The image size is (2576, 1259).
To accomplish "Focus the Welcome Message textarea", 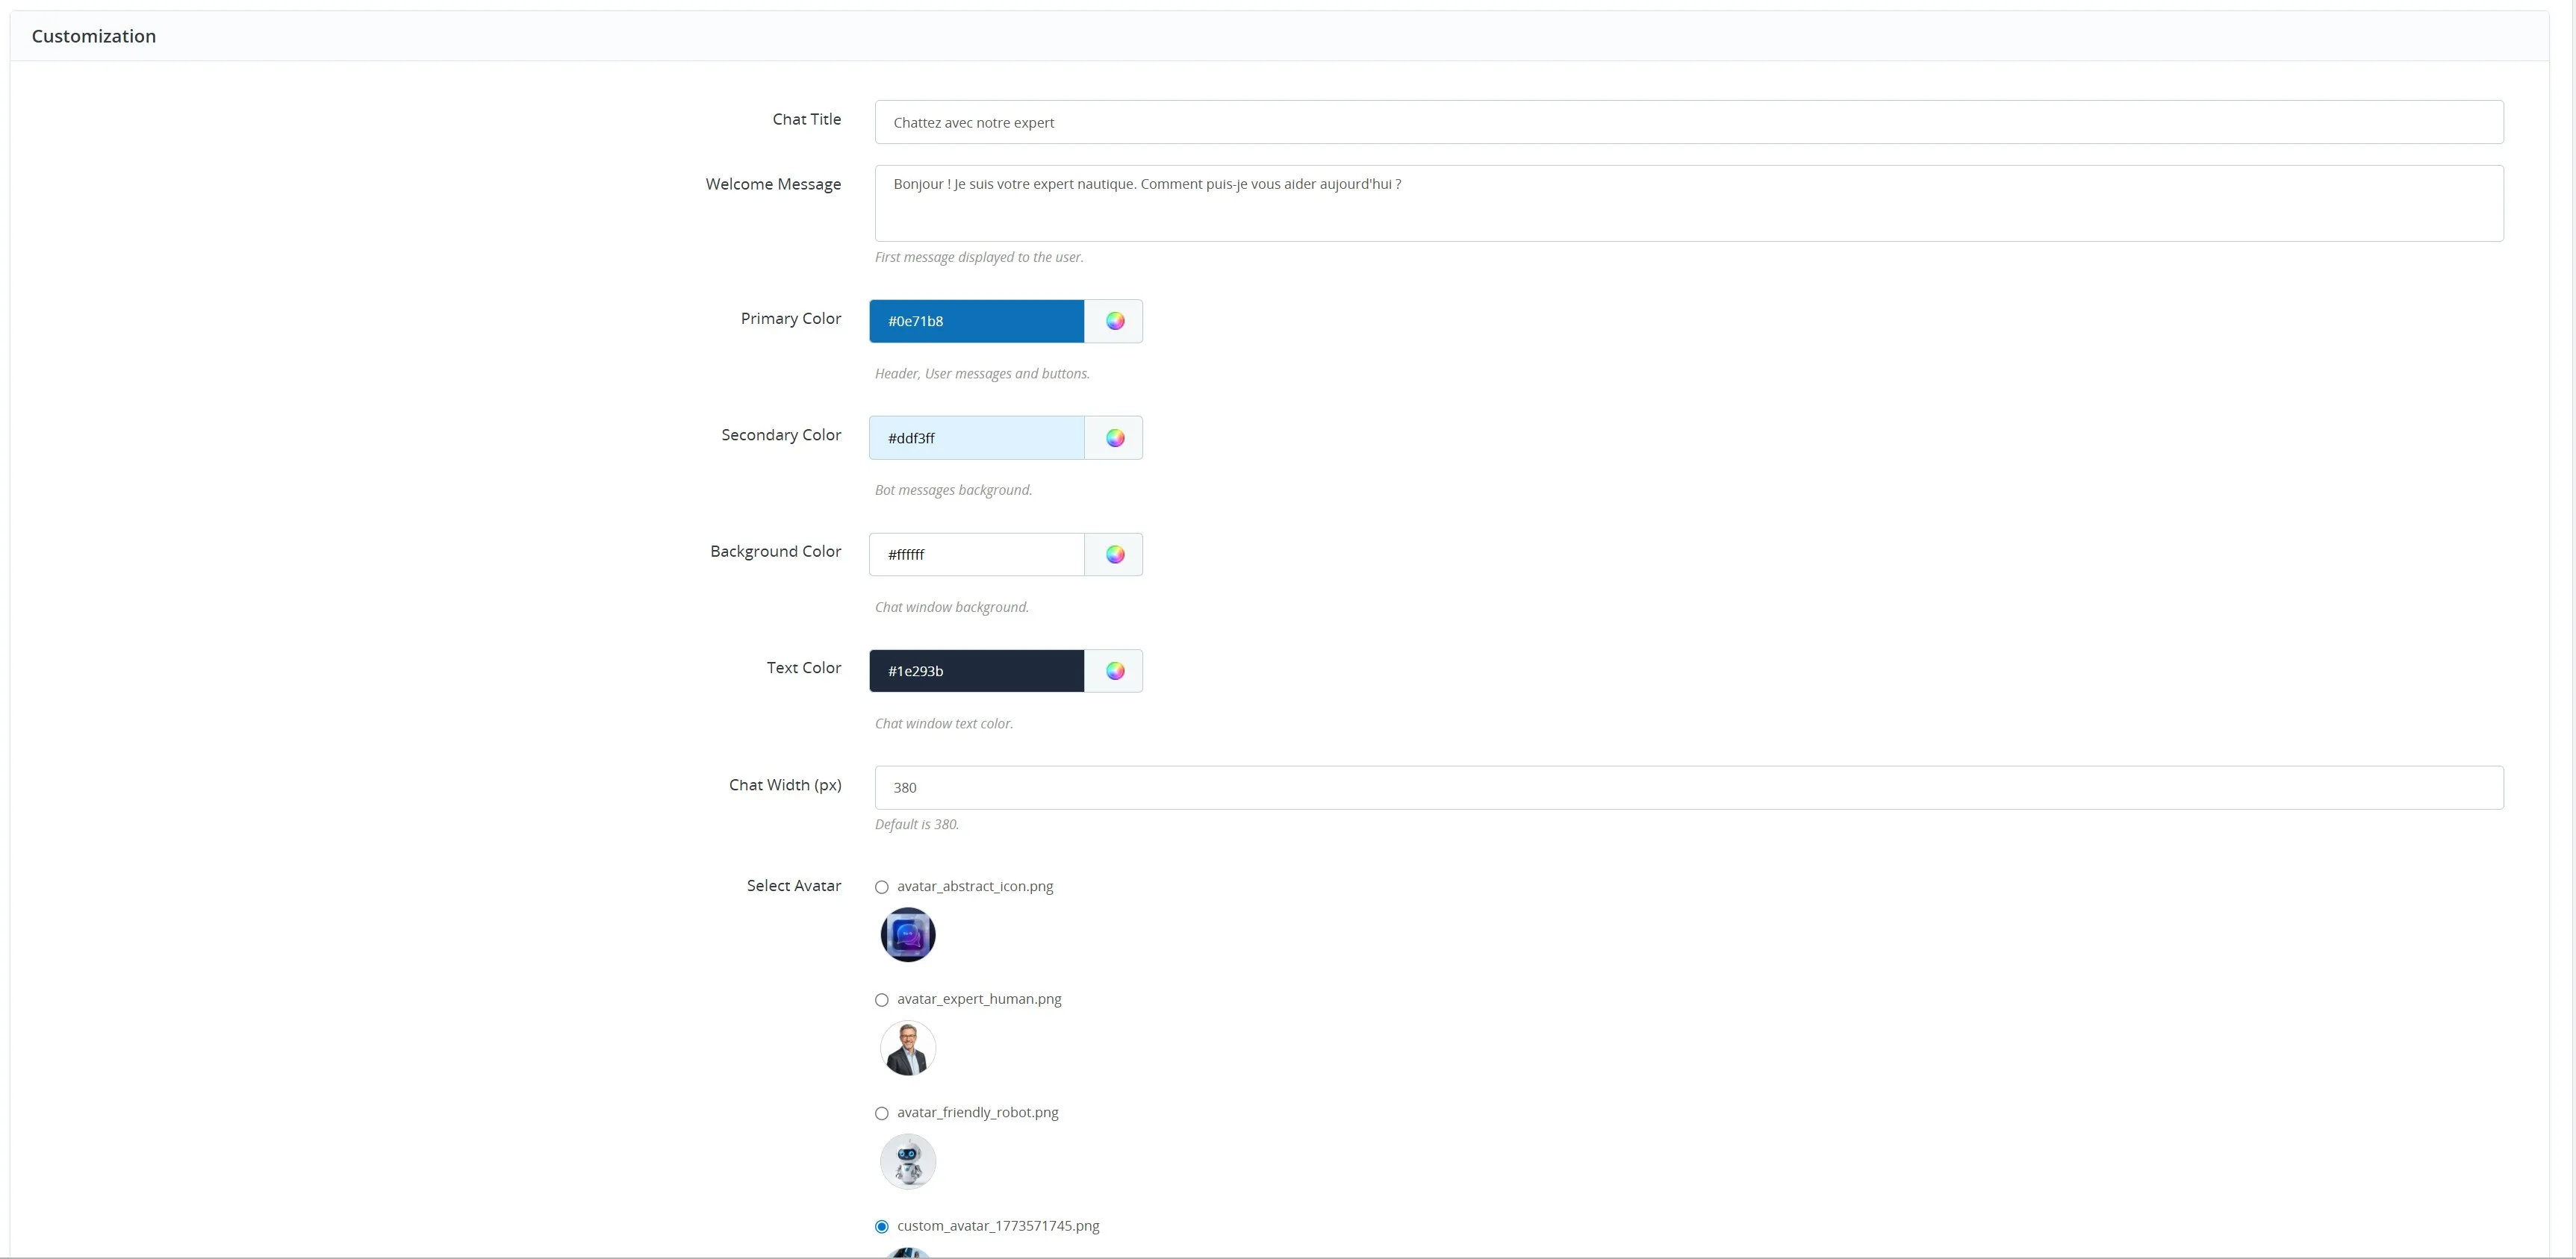I will coord(1689,203).
